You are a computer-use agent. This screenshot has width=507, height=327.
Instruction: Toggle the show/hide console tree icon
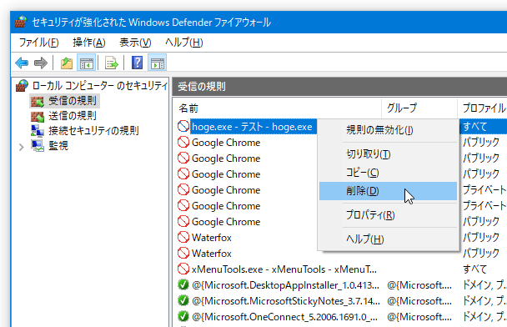[x=87, y=63]
